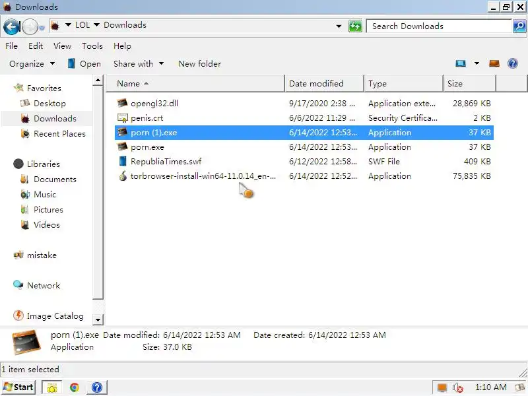Expand dropdown arrow before LOL in address bar

[68, 25]
